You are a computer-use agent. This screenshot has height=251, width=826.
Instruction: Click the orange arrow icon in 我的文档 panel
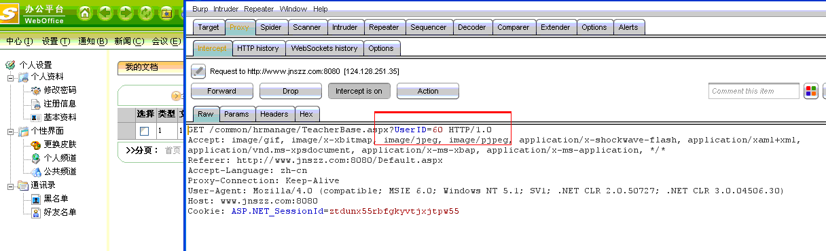[x=175, y=96]
